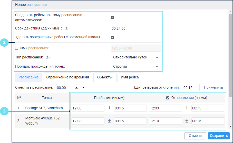Viewport: 233px width, 143px height.
Task: Click ± icon beside arrival time 12:00
Action: click(109, 108)
